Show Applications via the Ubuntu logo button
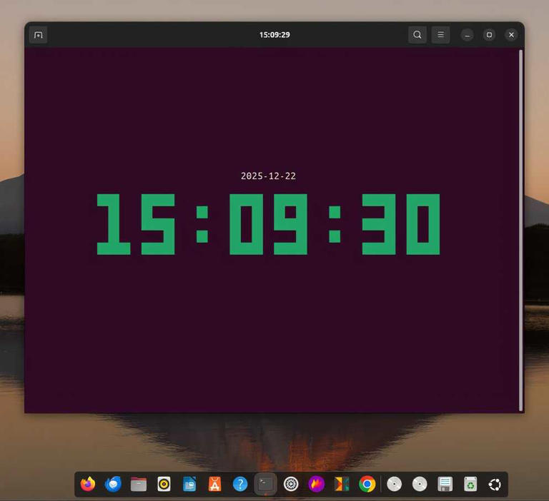Screen dimensions: 549x501 (495, 484)
